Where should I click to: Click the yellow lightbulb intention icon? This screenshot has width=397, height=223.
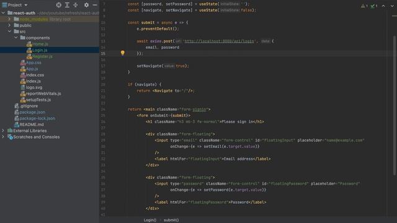(x=123, y=53)
